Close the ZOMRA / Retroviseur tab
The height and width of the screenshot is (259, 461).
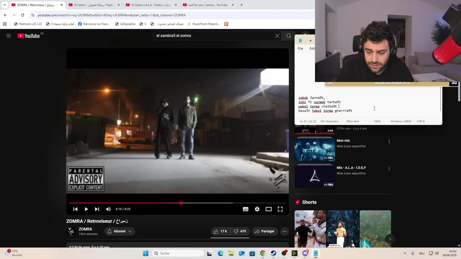click(62, 5)
